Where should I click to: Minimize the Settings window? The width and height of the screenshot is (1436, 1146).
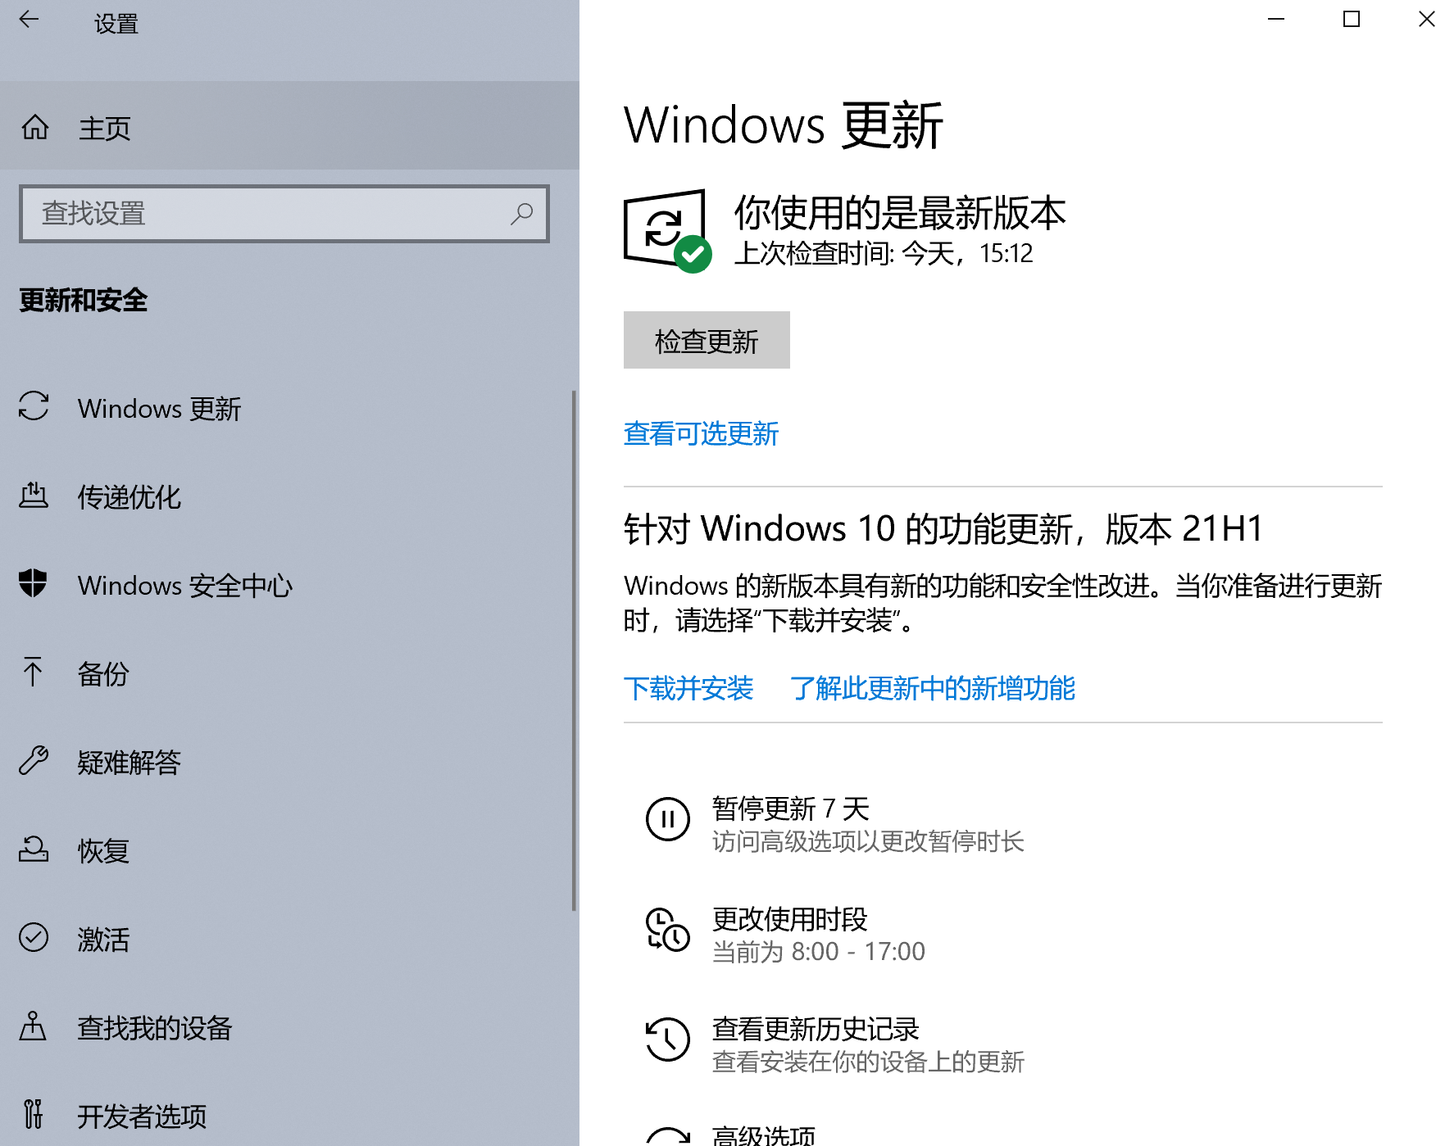click(x=1276, y=19)
